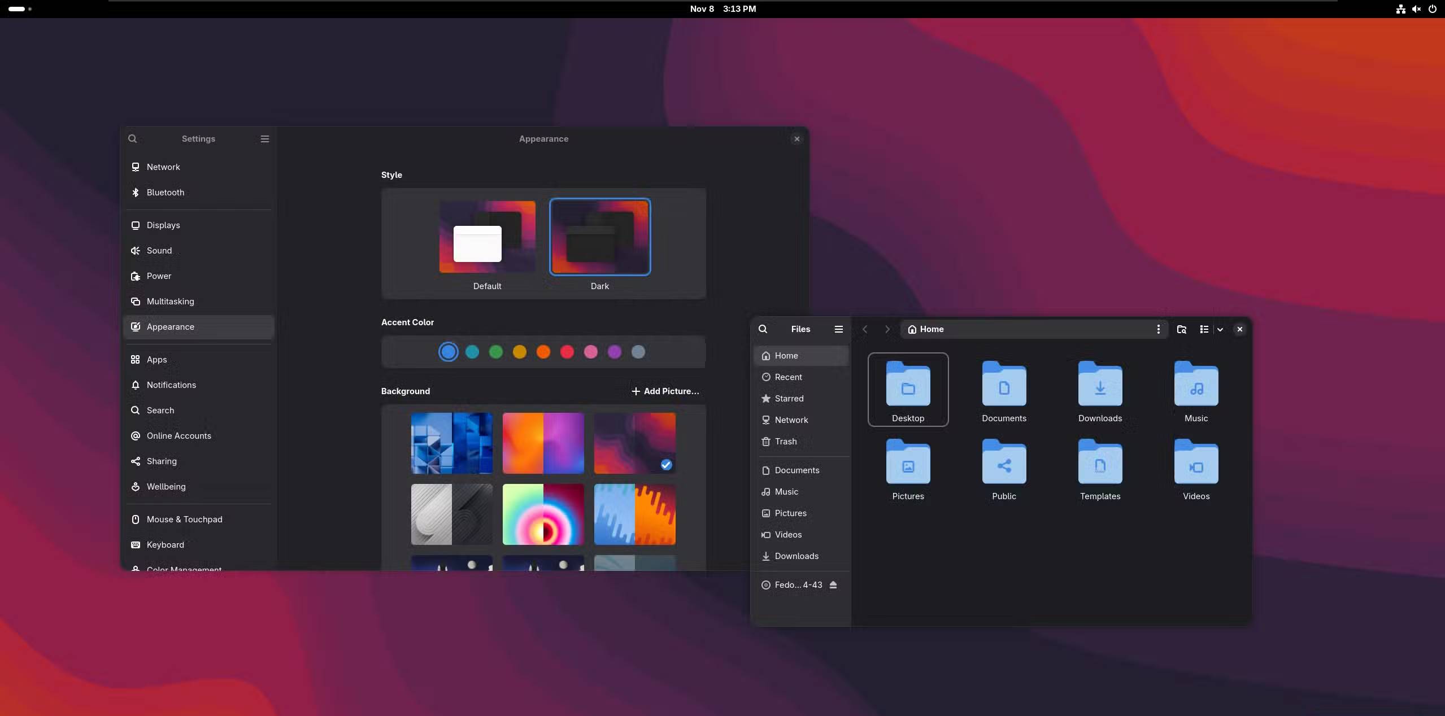The image size is (1445, 716).
Task: Choose the blue geometric background
Action: (451, 443)
